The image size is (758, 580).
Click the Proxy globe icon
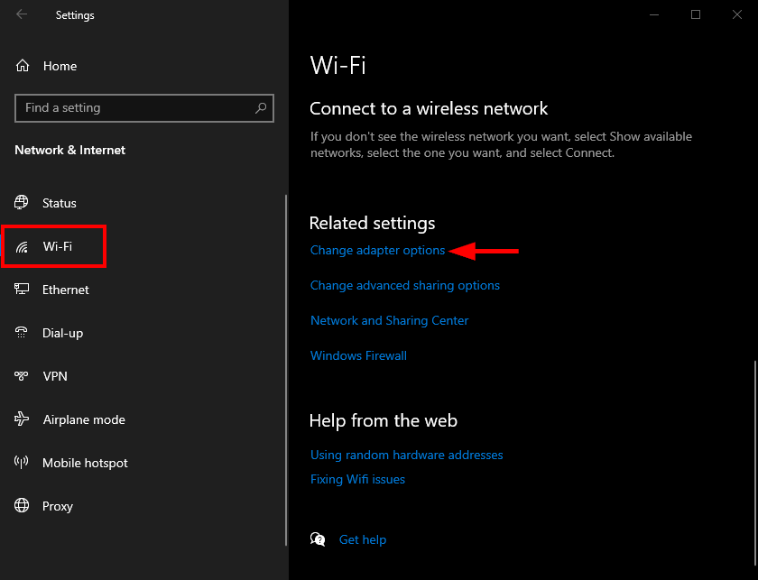click(x=20, y=506)
